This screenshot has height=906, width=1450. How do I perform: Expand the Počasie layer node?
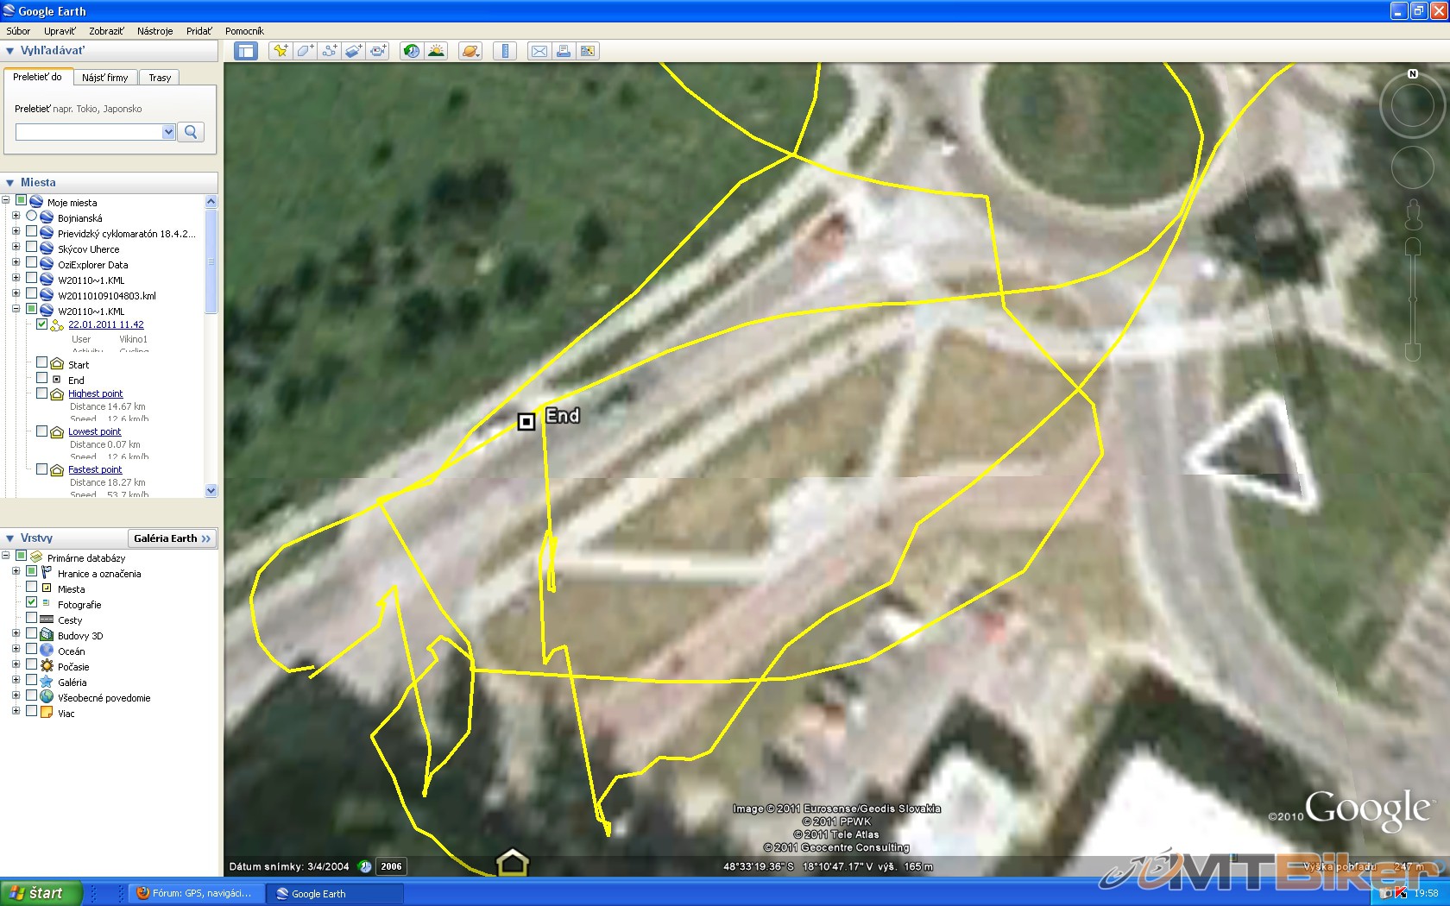[x=16, y=665]
